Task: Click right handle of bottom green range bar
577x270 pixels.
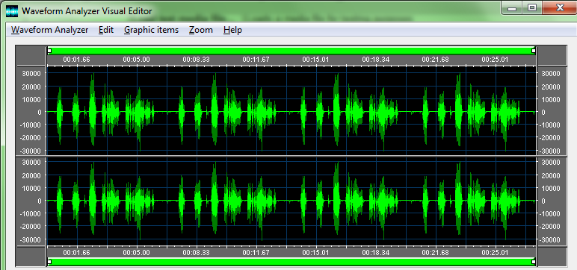Action: [534, 262]
